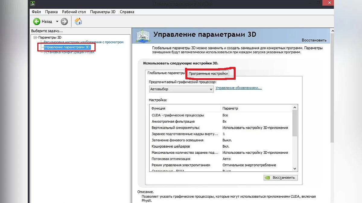Switch to the Программные настройки tab
This screenshot has height=203, width=362.
(208, 73)
